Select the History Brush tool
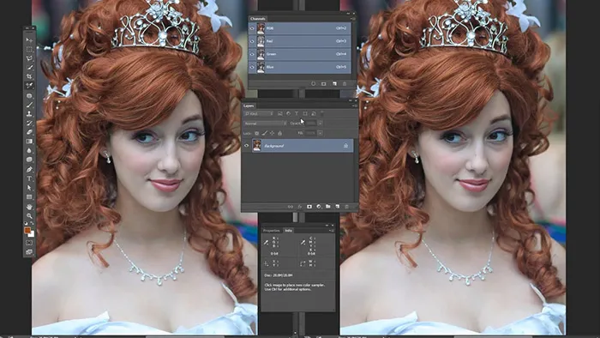The height and width of the screenshot is (338, 600). click(29, 124)
